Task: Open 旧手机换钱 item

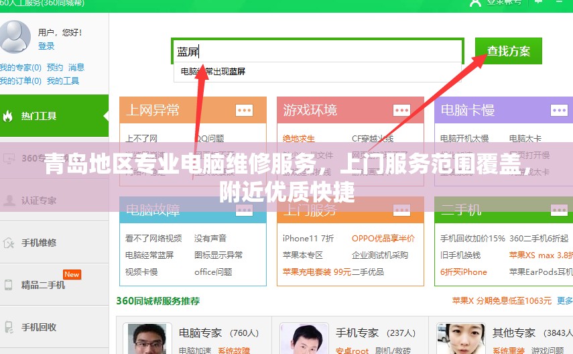Action: click(x=460, y=255)
